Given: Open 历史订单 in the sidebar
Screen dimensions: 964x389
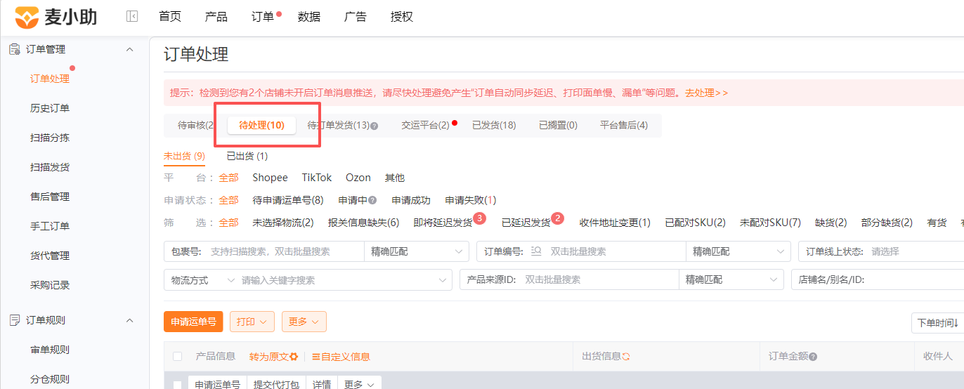Looking at the screenshot, I should pos(50,108).
